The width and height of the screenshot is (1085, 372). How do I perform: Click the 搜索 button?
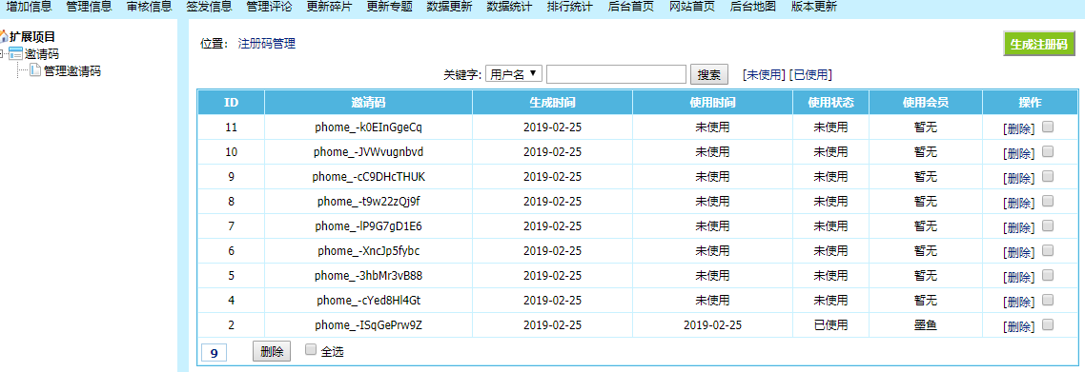[709, 74]
